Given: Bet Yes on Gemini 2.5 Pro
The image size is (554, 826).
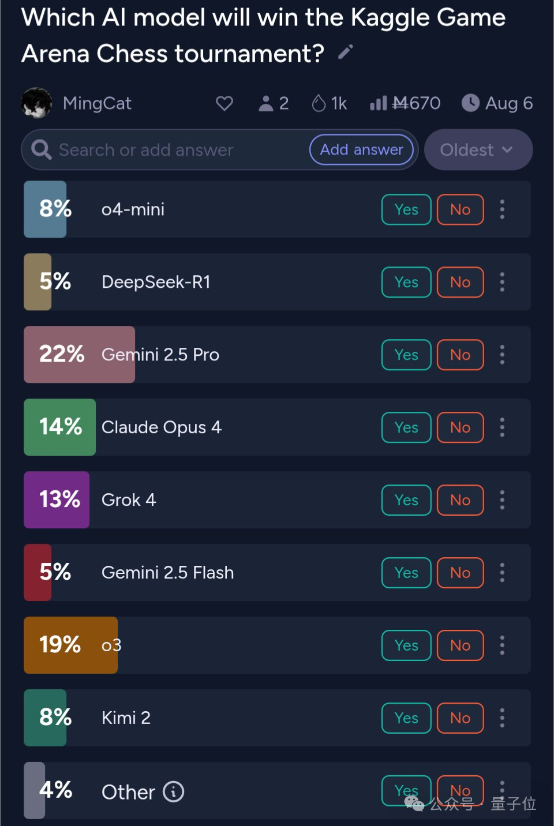Looking at the screenshot, I should 406,355.
